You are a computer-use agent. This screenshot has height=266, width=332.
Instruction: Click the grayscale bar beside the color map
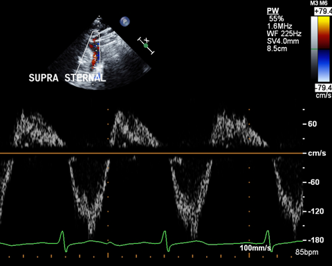tap(314, 49)
